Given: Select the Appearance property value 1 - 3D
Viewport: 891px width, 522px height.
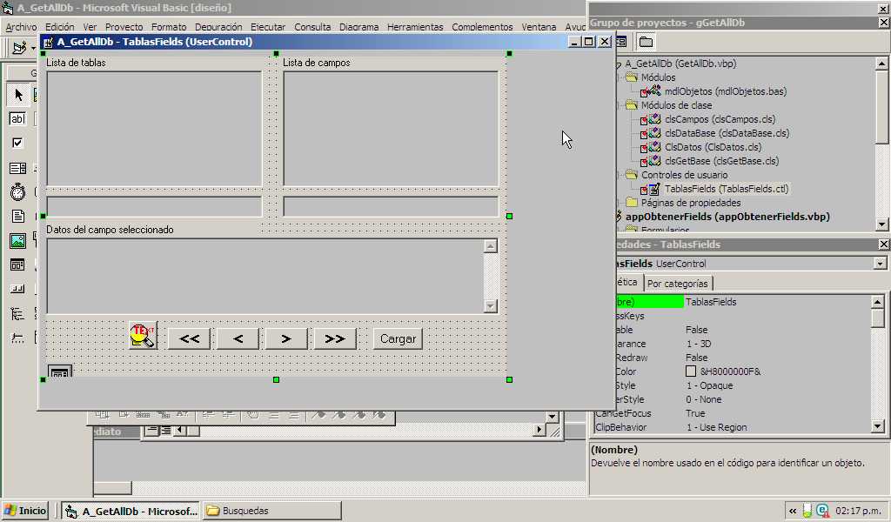Looking at the screenshot, I should click(699, 344).
